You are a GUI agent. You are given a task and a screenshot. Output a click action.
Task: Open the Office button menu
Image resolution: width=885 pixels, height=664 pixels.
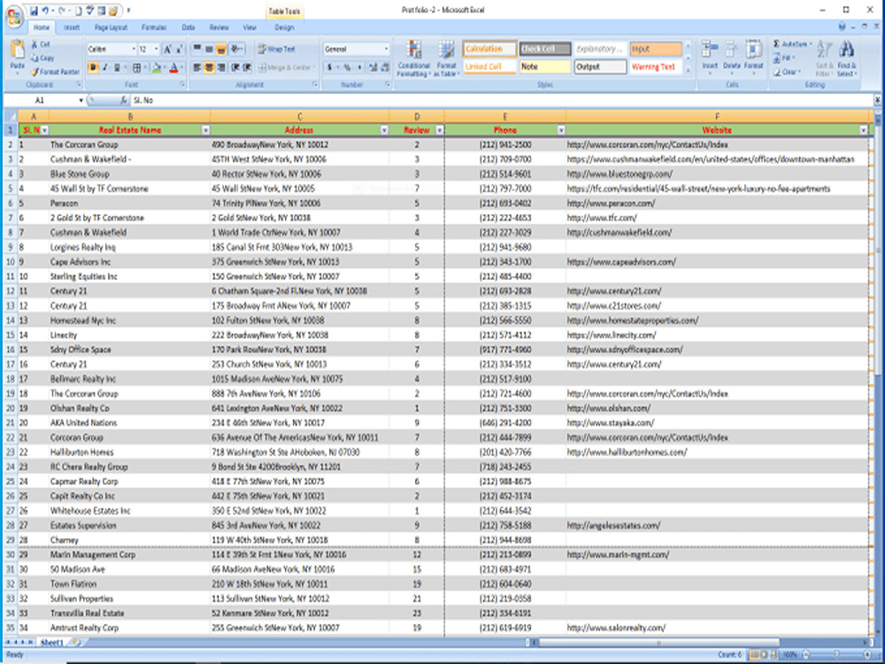pyautogui.click(x=13, y=16)
